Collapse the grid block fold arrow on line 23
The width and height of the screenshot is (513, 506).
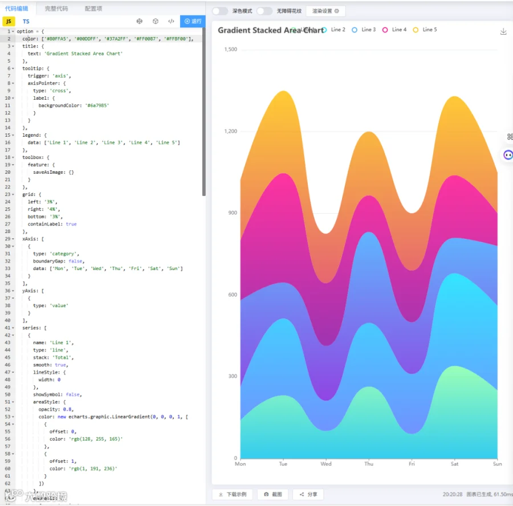[13, 194]
